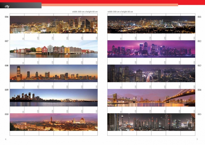Click page number 5 at bottom right
The width and height of the screenshot is (205, 145).
197,139
